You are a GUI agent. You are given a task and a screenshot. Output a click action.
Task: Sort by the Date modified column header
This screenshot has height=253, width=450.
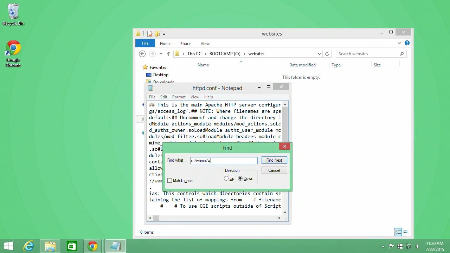(302, 65)
